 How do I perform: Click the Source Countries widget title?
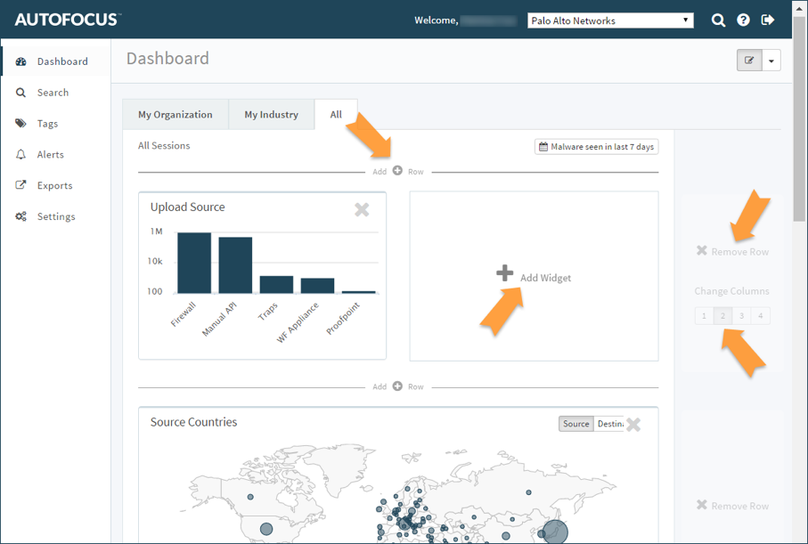point(193,422)
